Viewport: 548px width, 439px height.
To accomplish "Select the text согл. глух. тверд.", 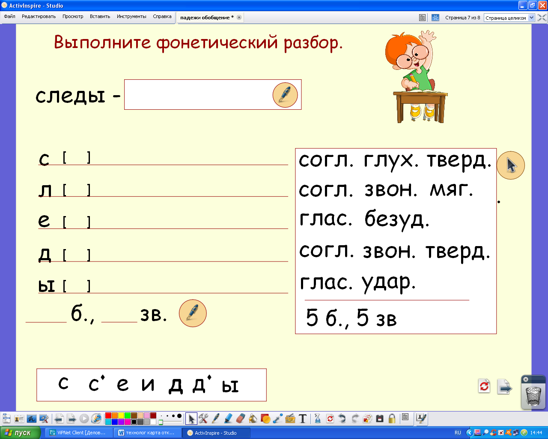I will pyautogui.click(x=395, y=160).
